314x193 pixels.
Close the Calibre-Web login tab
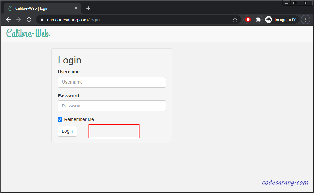click(x=76, y=8)
